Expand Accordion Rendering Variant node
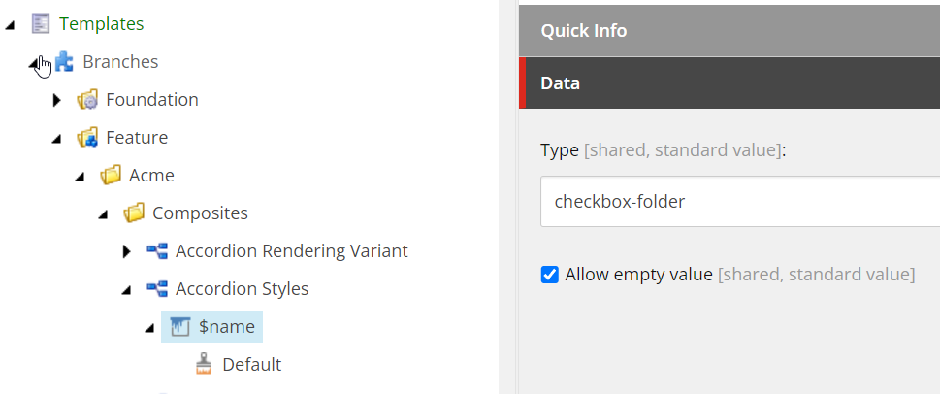Screen dimensions: 940x394 [x=127, y=251]
